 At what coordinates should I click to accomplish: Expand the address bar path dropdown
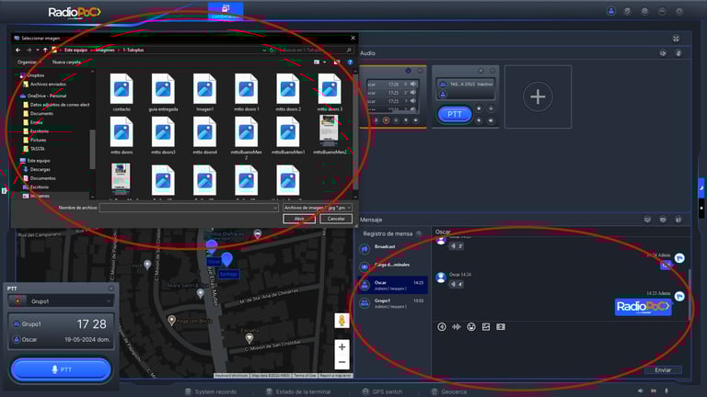click(x=264, y=50)
